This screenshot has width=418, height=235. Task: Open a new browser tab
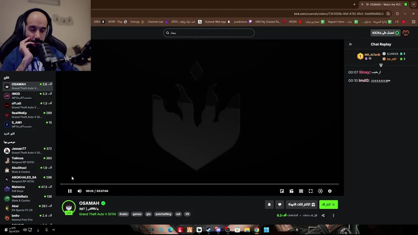coord(354,5)
